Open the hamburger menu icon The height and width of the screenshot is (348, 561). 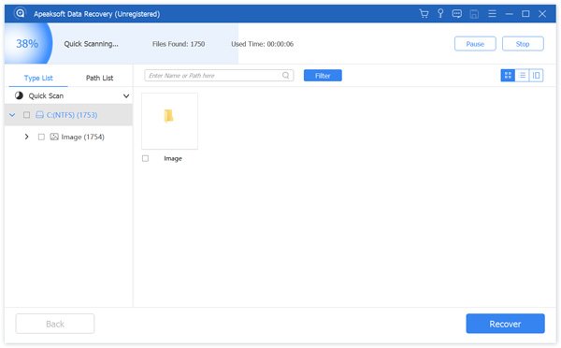point(492,14)
